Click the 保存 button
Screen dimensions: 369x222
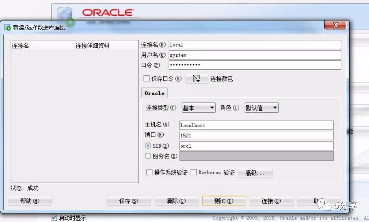click(x=129, y=201)
